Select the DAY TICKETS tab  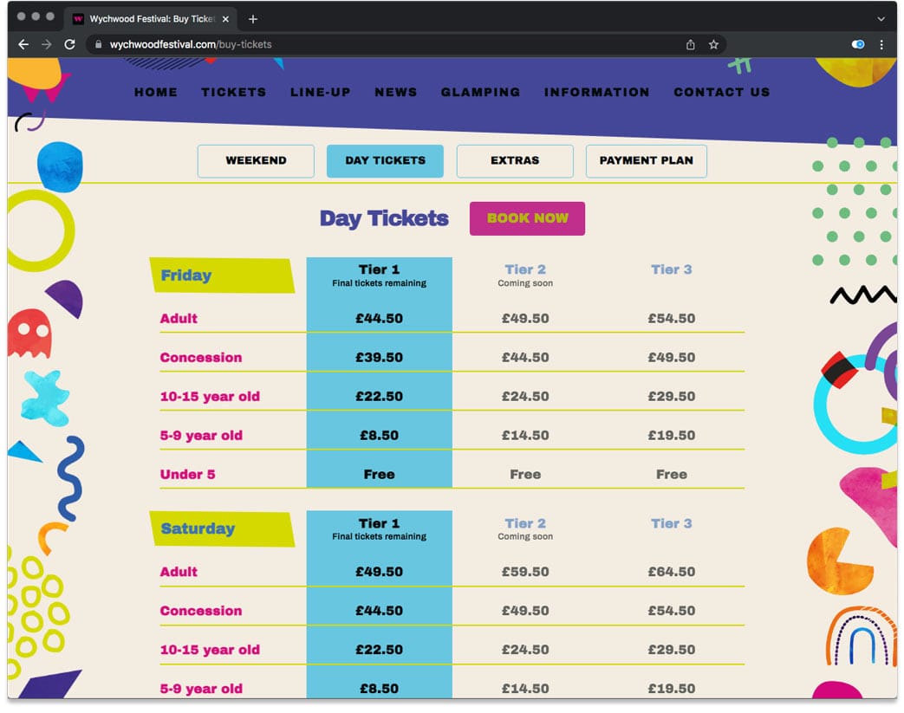pos(385,161)
